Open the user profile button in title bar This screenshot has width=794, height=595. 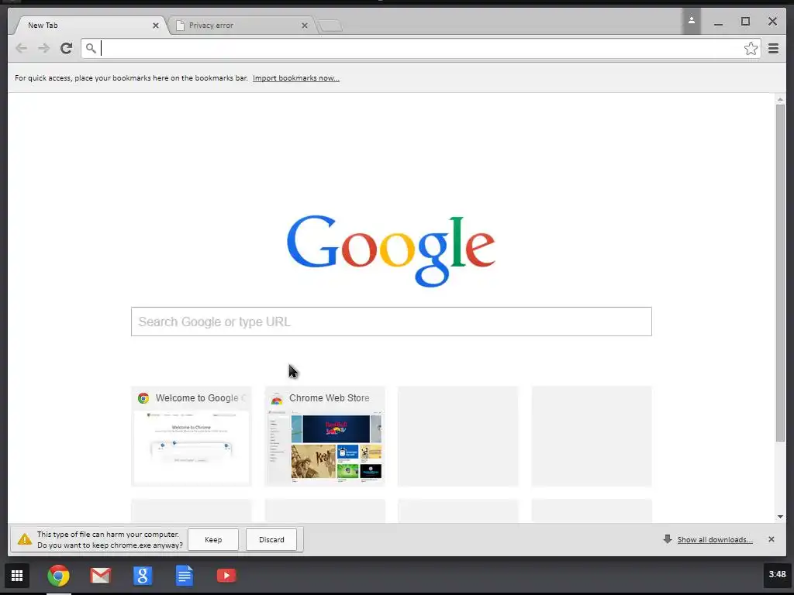click(691, 21)
